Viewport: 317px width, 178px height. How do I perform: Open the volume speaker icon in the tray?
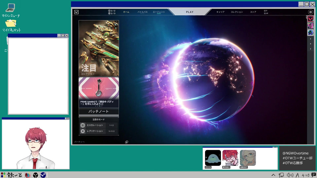pos(290,175)
